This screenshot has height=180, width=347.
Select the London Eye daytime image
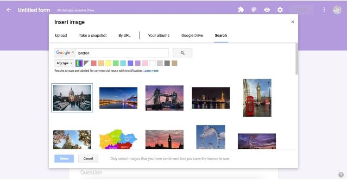click(211, 137)
